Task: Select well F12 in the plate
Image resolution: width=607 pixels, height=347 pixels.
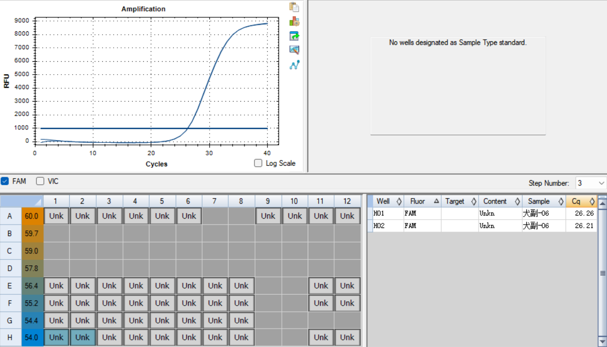Action: click(x=347, y=303)
